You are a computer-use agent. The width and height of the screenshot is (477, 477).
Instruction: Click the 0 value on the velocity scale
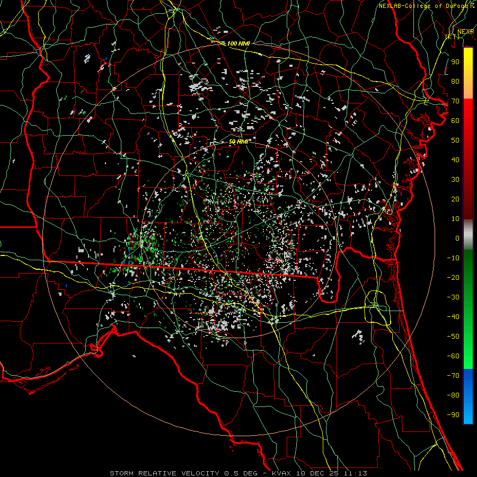click(x=457, y=238)
